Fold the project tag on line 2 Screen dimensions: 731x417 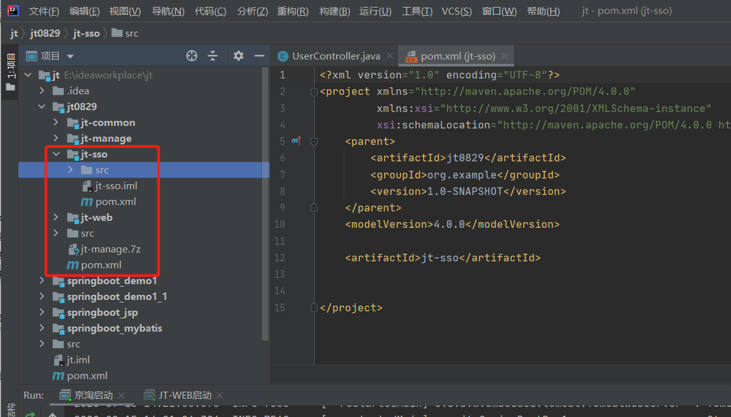point(314,92)
